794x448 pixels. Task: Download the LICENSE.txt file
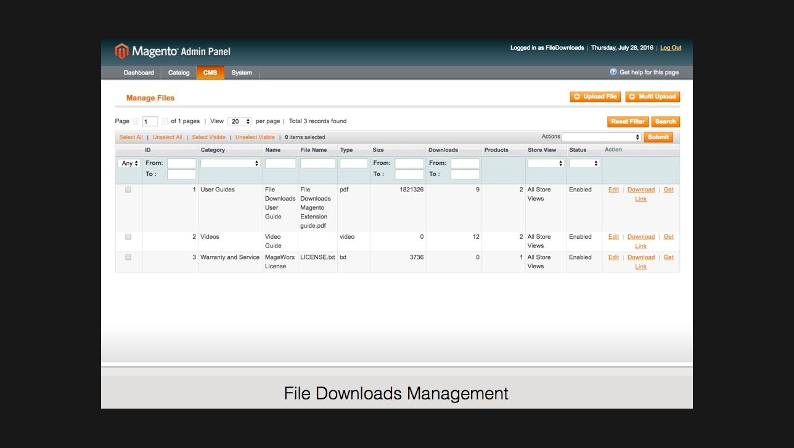[x=641, y=257]
